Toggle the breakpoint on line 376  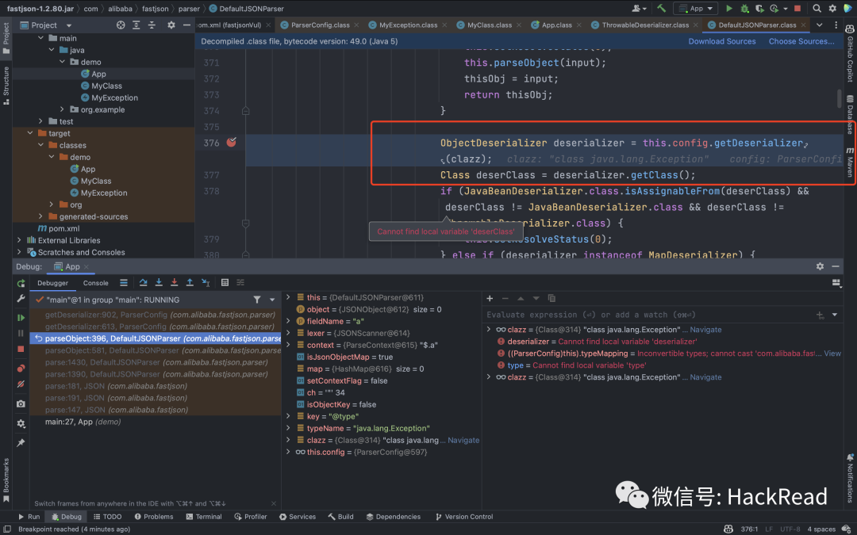tap(231, 143)
